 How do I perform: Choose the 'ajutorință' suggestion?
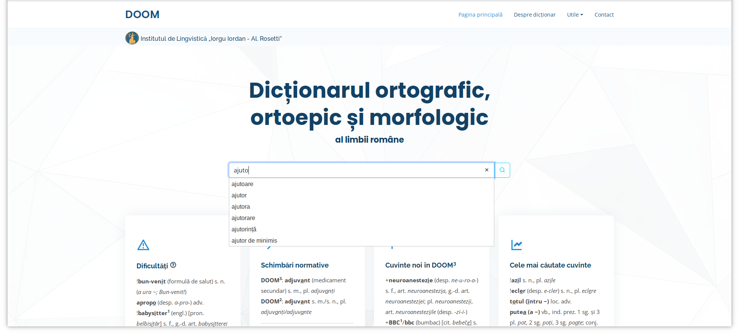coord(244,229)
